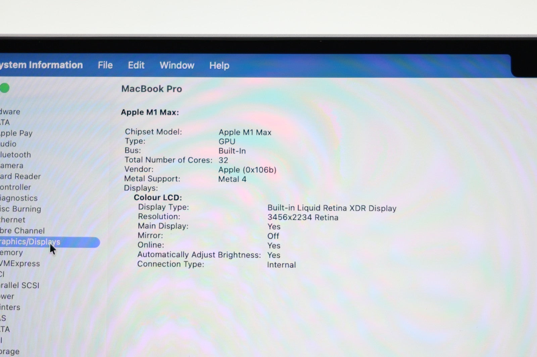537x357 pixels.
Task: Open the Edit menu
Action: coord(136,65)
